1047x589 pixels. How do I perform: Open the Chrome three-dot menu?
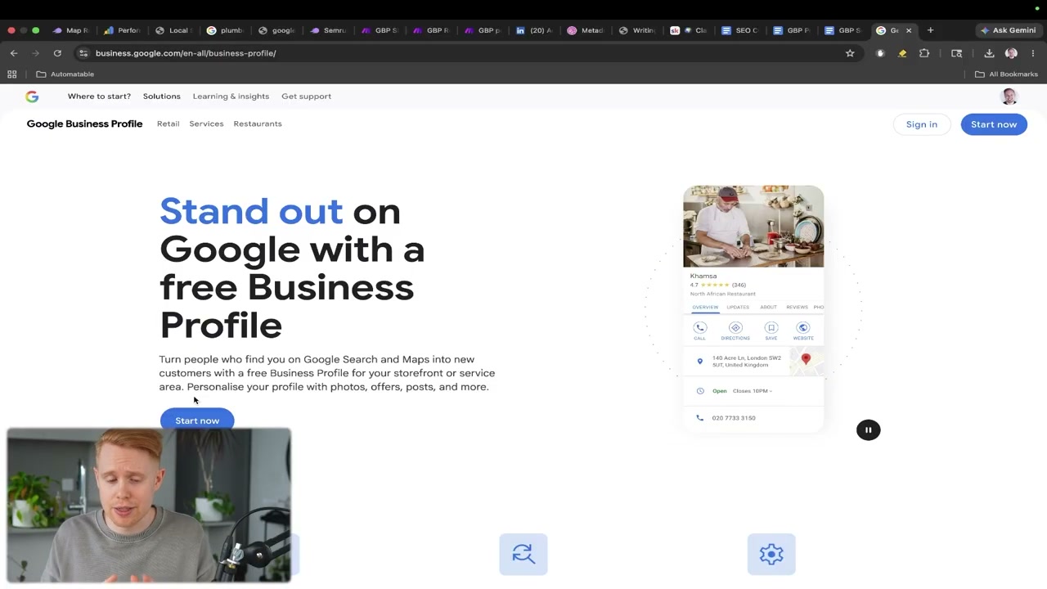coord(1033,53)
